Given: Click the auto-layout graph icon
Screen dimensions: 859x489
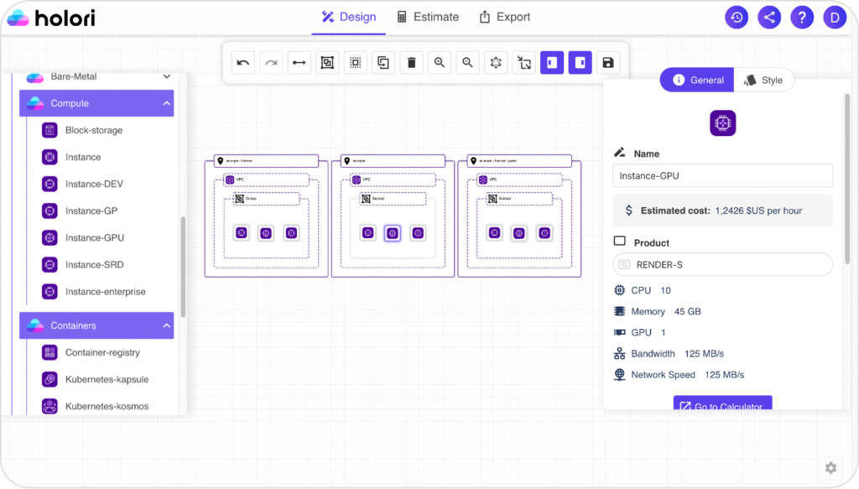Looking at the screenshot, I should [x=496, y=63].
